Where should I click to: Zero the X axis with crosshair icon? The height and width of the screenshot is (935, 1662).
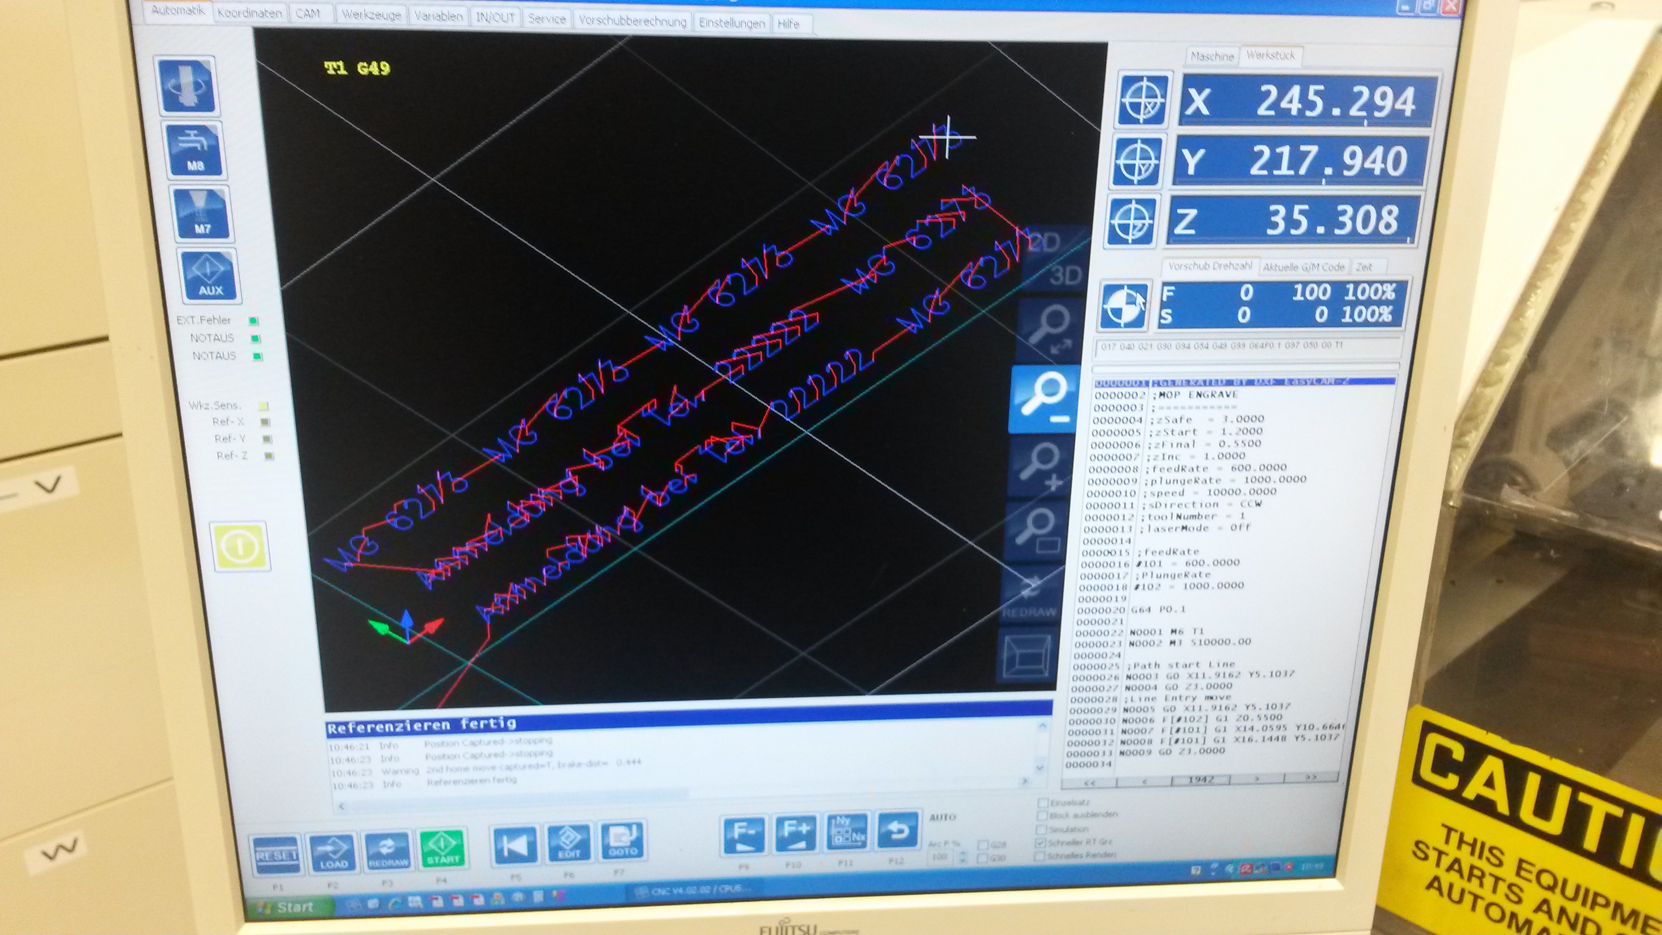tap(1143, 100)
